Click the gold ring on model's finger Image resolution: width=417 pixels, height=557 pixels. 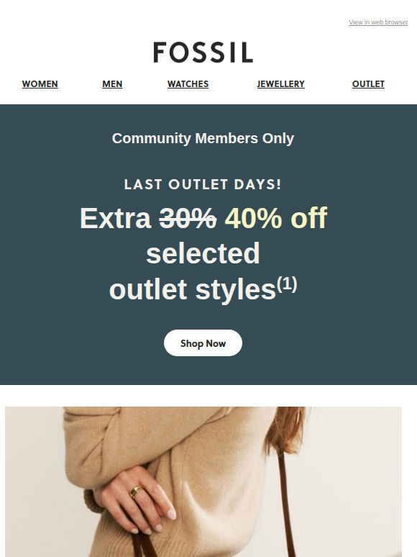tap(137, 492)
